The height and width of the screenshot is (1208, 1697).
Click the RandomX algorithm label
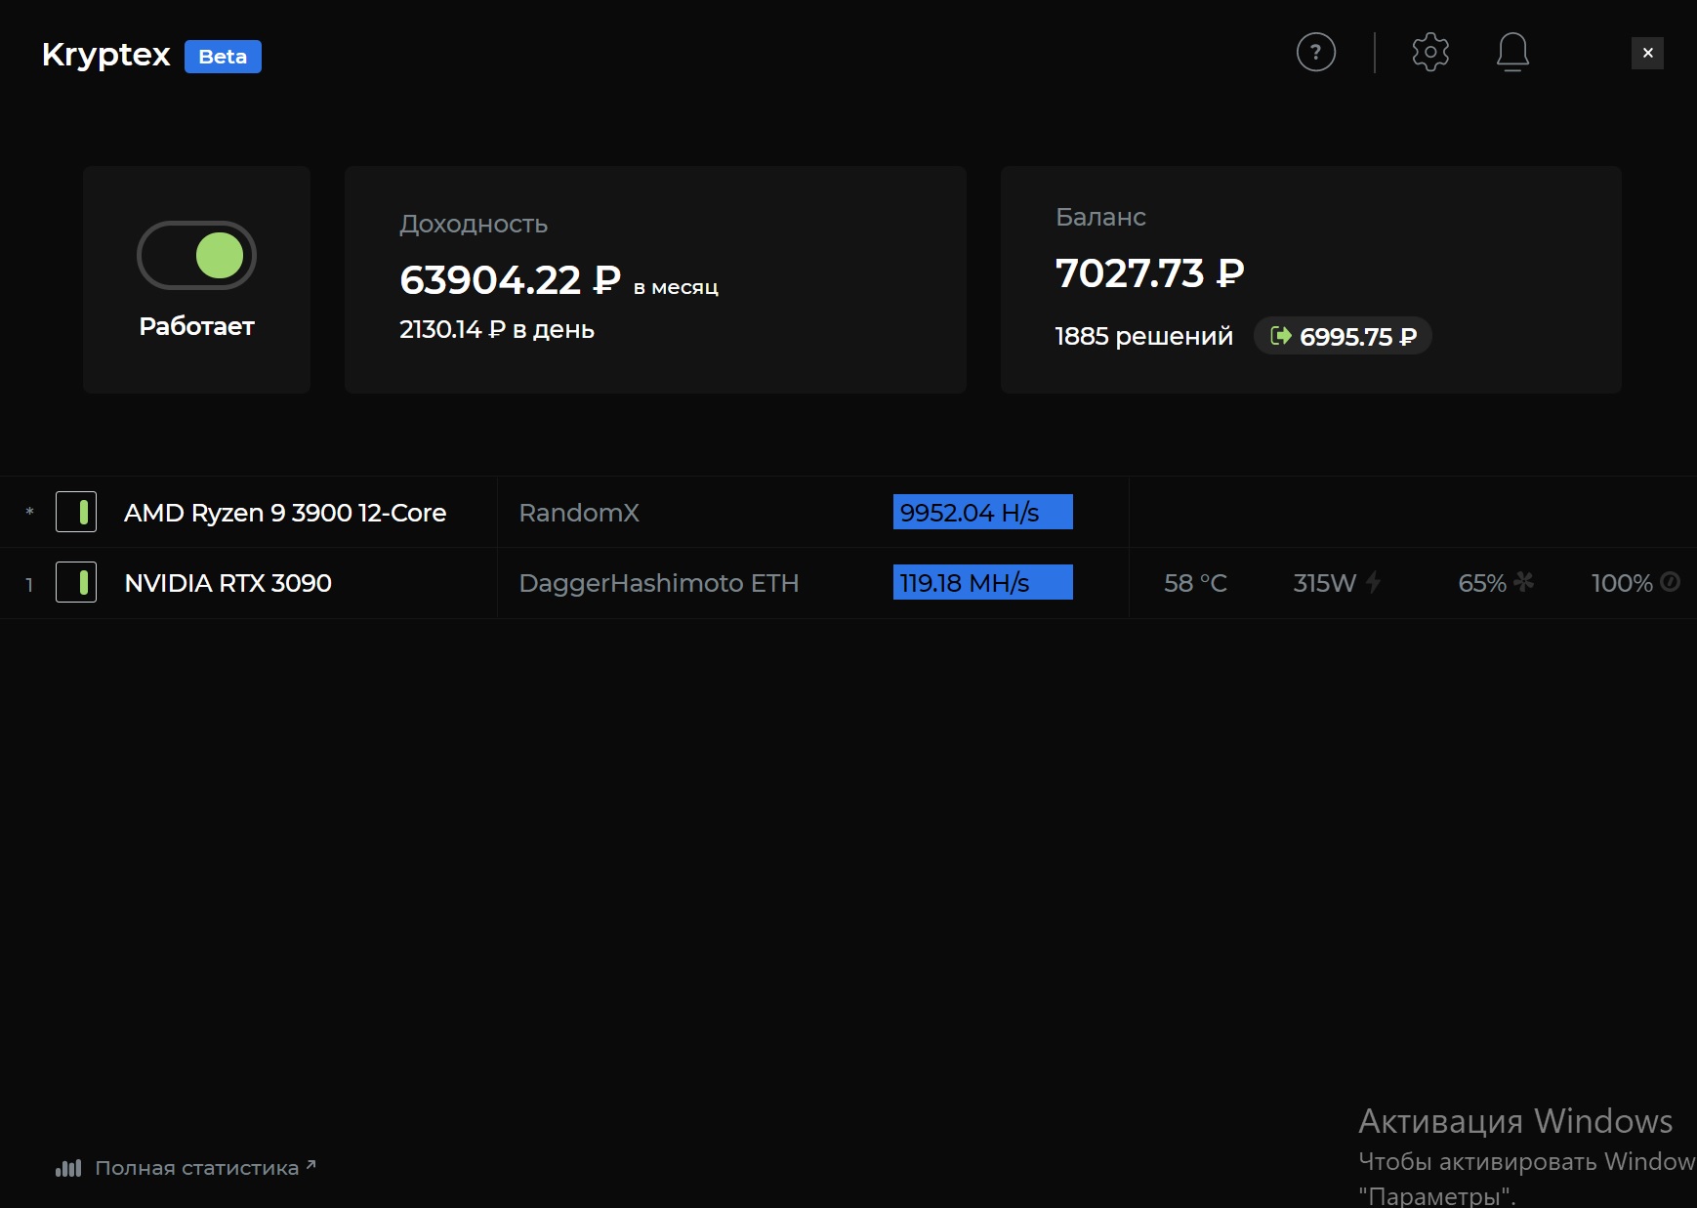coord(579,513)
